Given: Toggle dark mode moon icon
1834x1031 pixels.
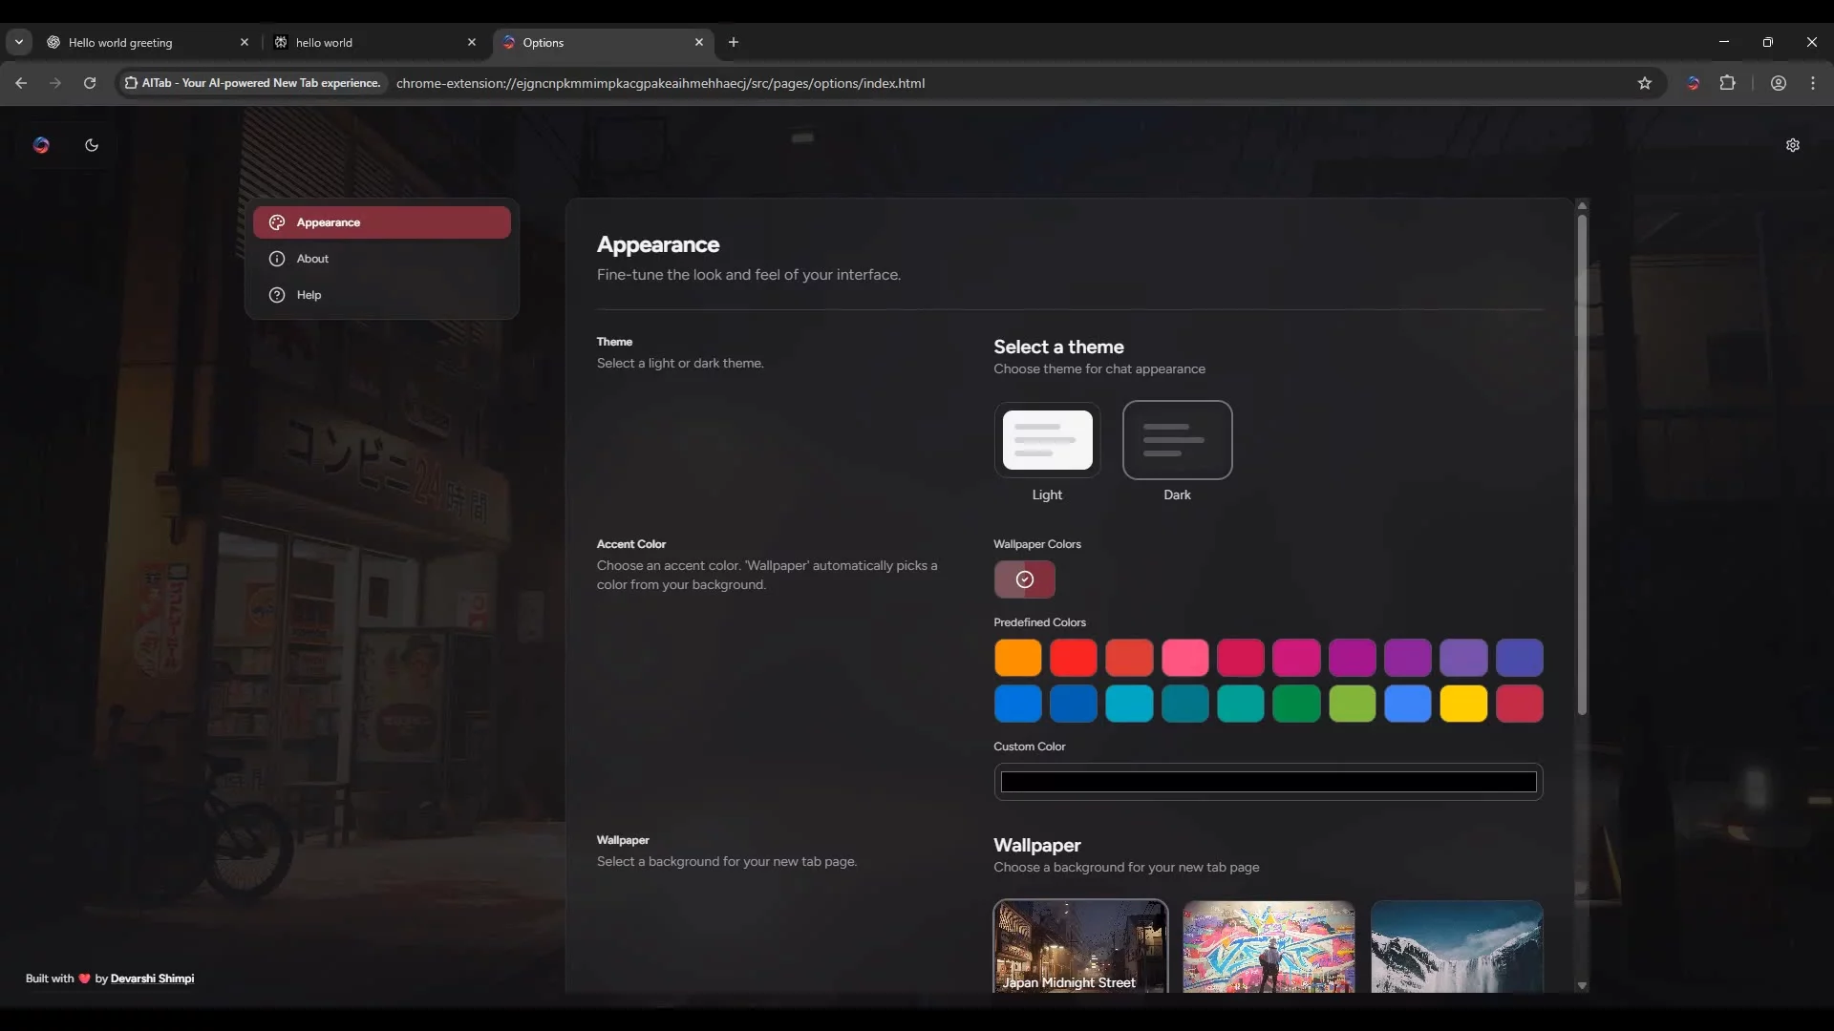Looking at the screenshot, I should [x=92, y=145].
